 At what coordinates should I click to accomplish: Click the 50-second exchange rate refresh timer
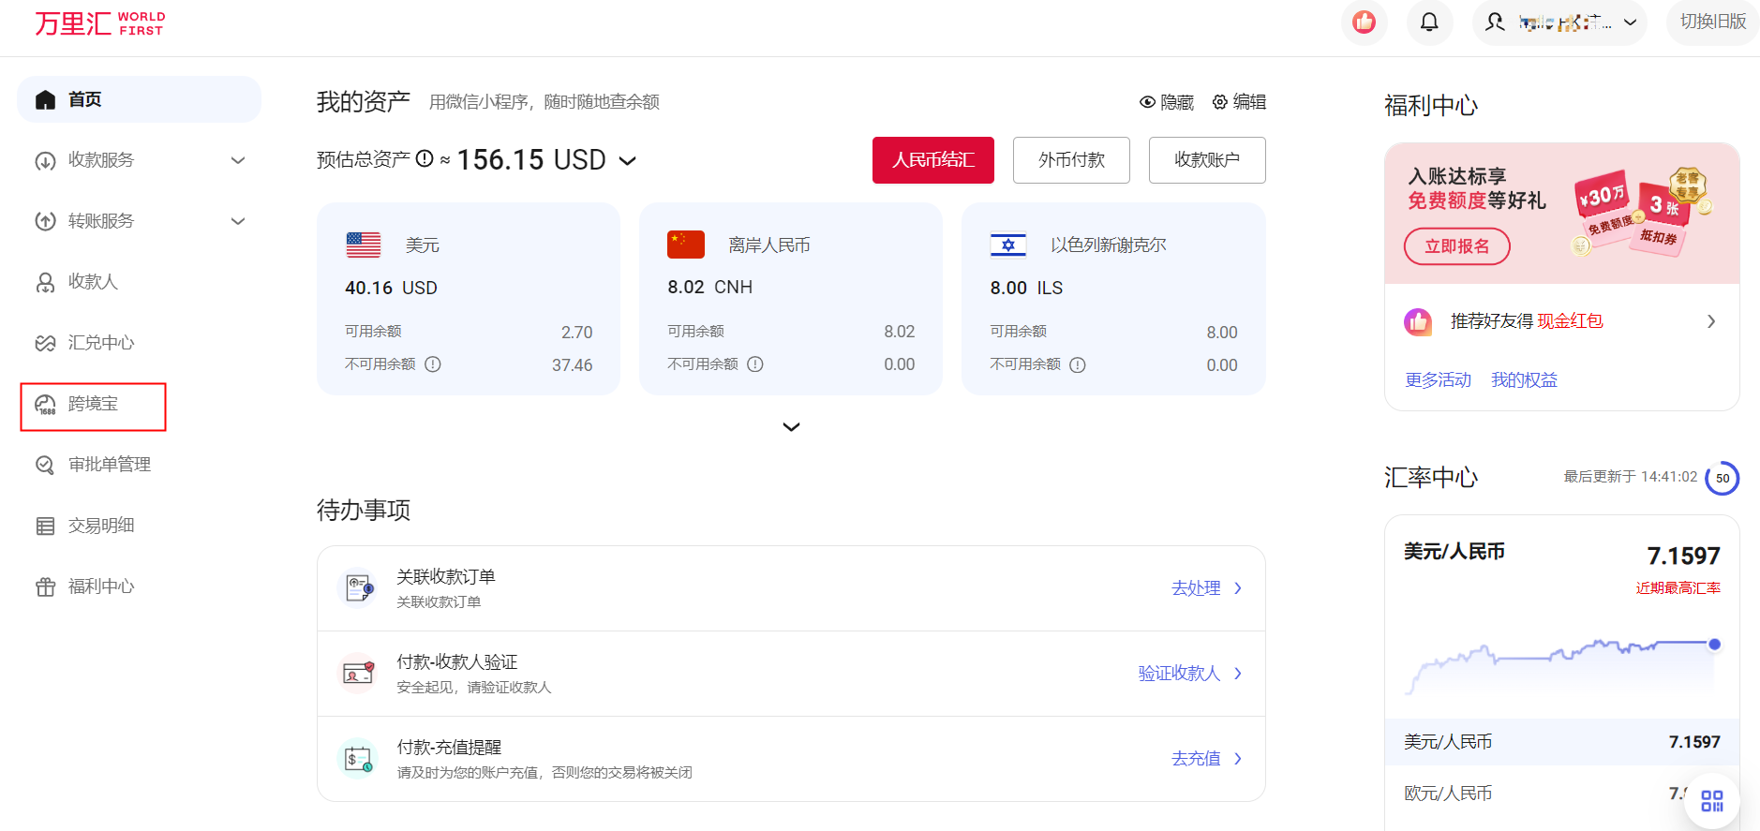coord(1722,478)
